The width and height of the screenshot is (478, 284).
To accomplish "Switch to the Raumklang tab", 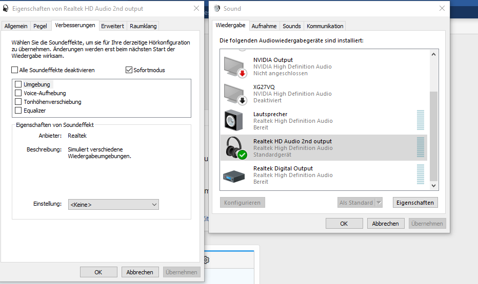I will click(143, 26).
